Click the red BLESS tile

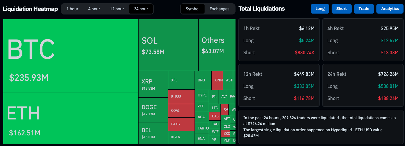pos(181,97)
